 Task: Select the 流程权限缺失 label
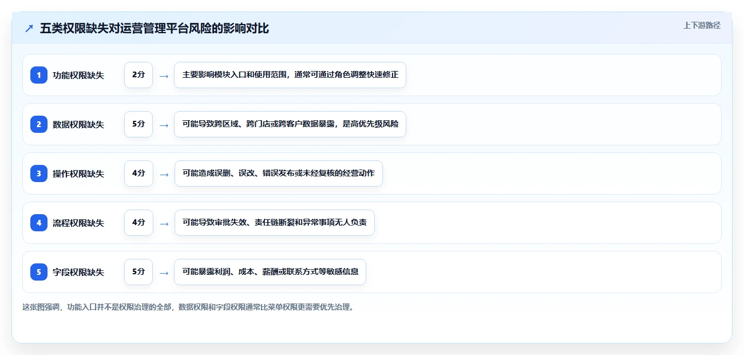coord(78,223)
